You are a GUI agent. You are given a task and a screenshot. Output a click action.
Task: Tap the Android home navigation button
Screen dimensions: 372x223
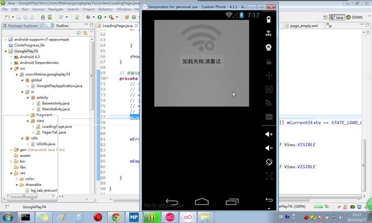click(x=202, y=202)
